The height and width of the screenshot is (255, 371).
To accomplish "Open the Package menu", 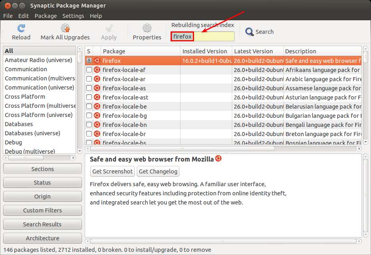I will coord(46,16).
